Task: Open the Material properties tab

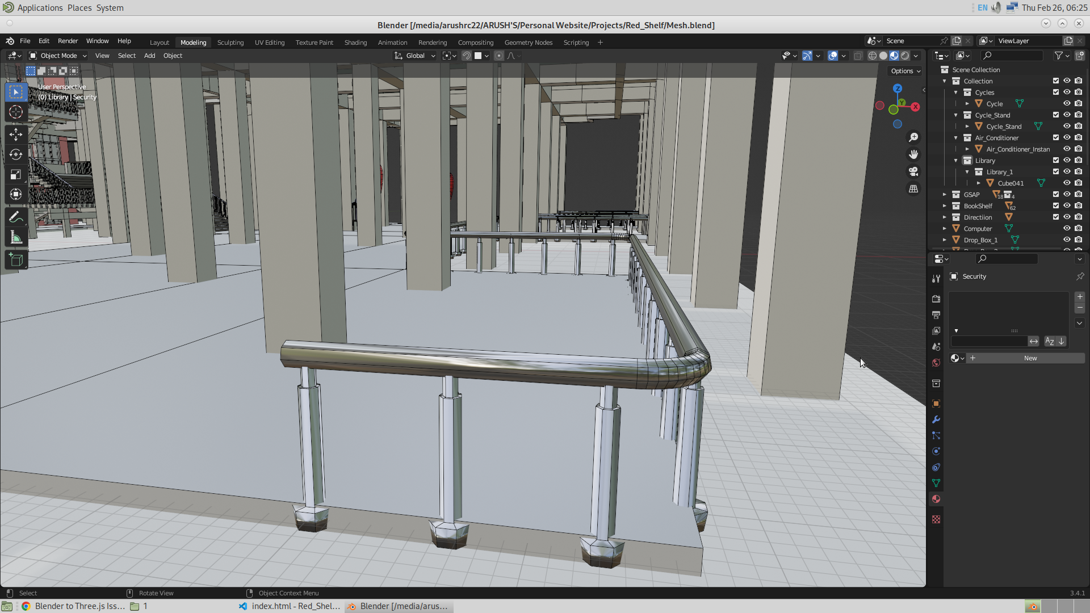Action: click(936, 499)
